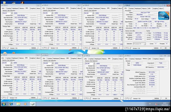Click the tray icon right of EN
The image size is (171, 112).
153,104
